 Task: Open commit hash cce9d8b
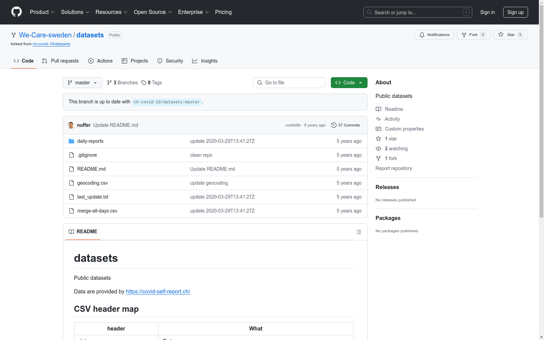coord(293,125)
